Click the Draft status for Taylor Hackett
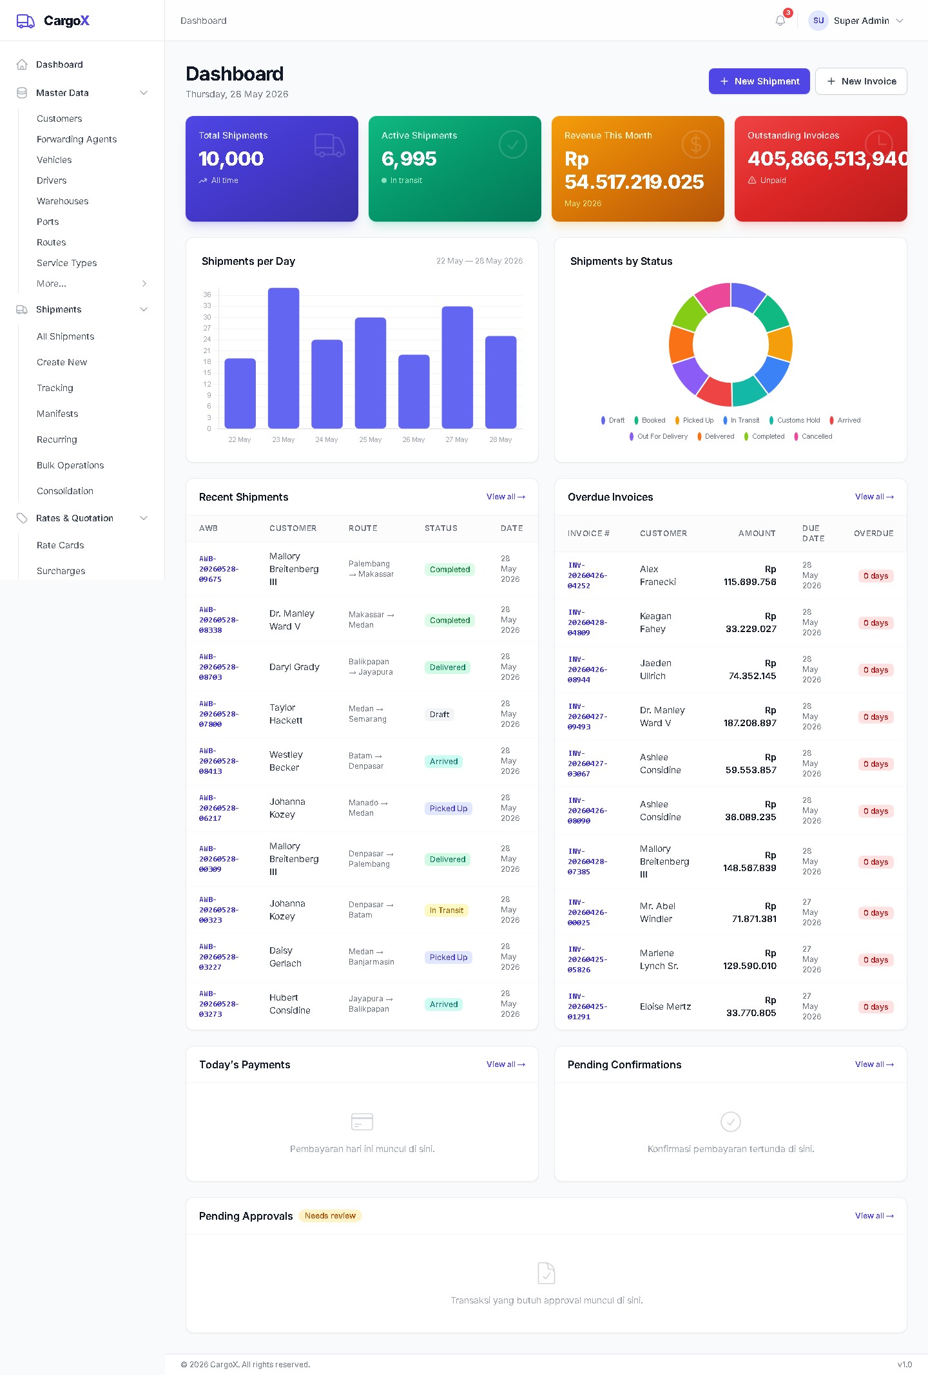This screenshot has height=1375, width=928. coord(440,715)
